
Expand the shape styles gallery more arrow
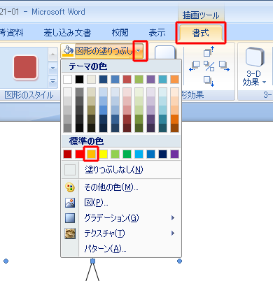coord(53,82)
